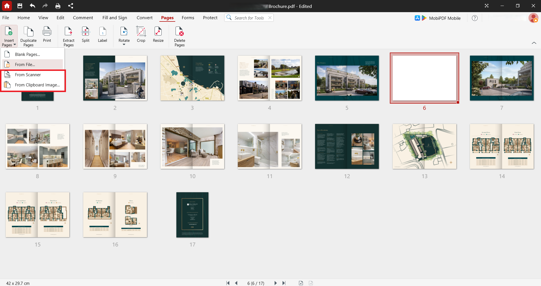This screenshot has width=541, height=286.
Task: Switch to the Convert tab
Action: pos(144,18)
